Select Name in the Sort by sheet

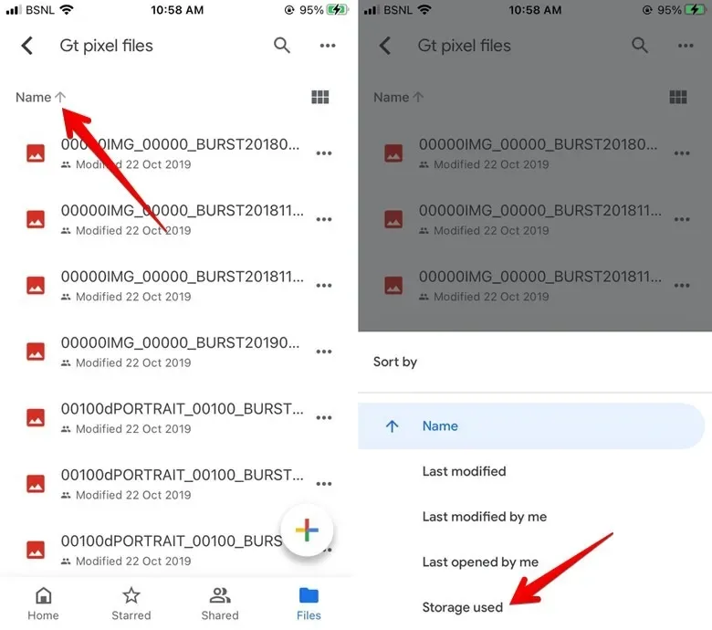(x=531, y=426)
